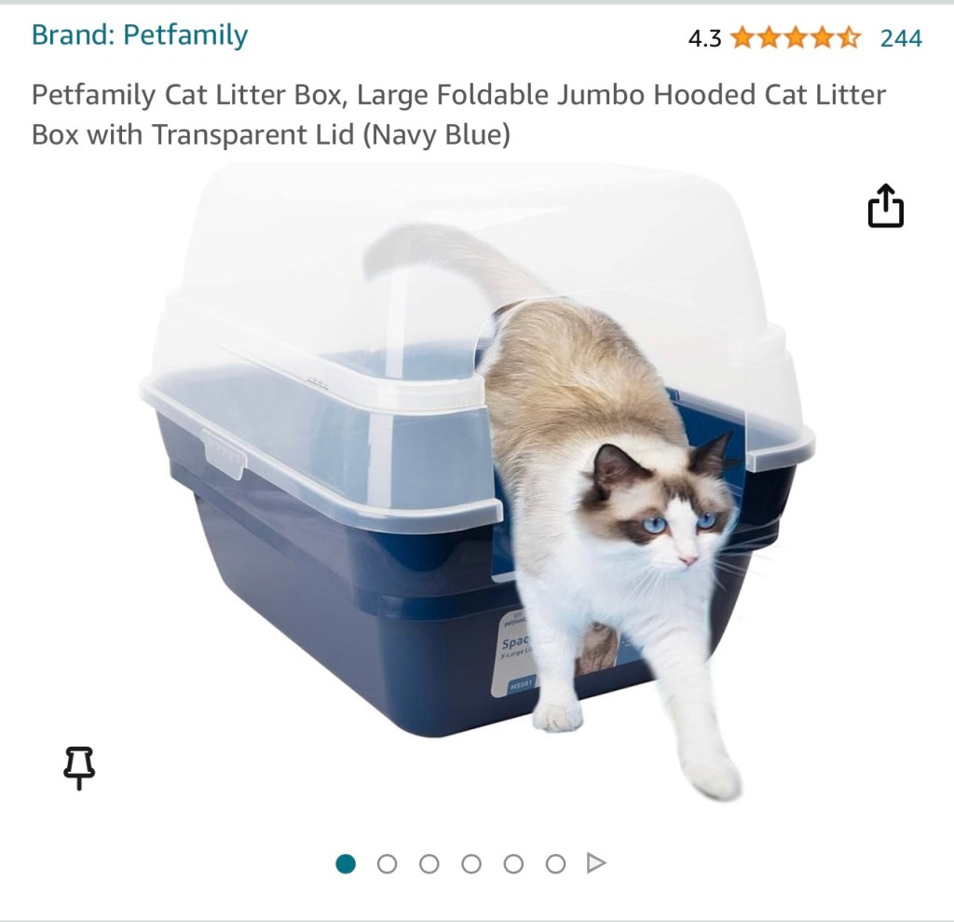Tap the share icon
The width and height of the screenshot is (954, 922).
click(x=885, y=206)
